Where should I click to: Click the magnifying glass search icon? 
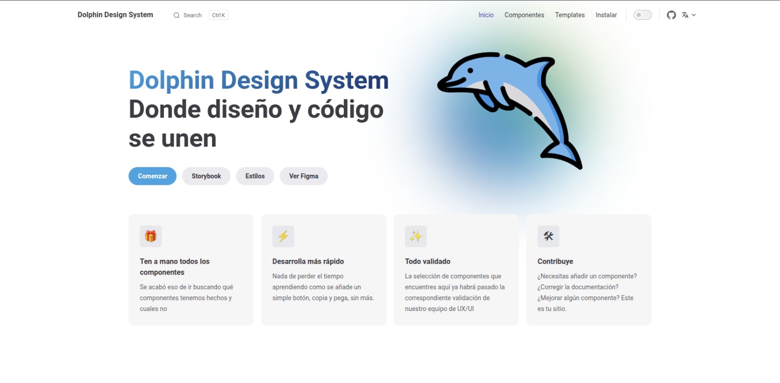(176, 16)
